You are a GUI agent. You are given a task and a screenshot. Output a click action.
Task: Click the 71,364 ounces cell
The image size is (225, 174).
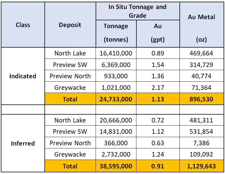pos(201,88)
